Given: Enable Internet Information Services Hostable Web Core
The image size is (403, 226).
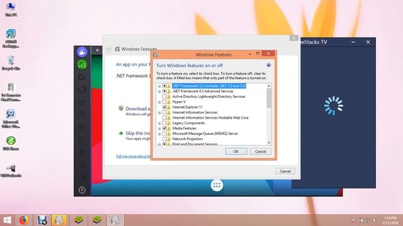Looking at the screenshot, I should 164,117.
